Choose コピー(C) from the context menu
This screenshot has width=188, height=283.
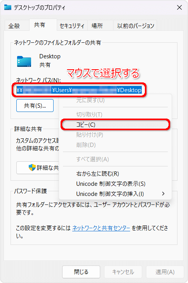(115, 124)
